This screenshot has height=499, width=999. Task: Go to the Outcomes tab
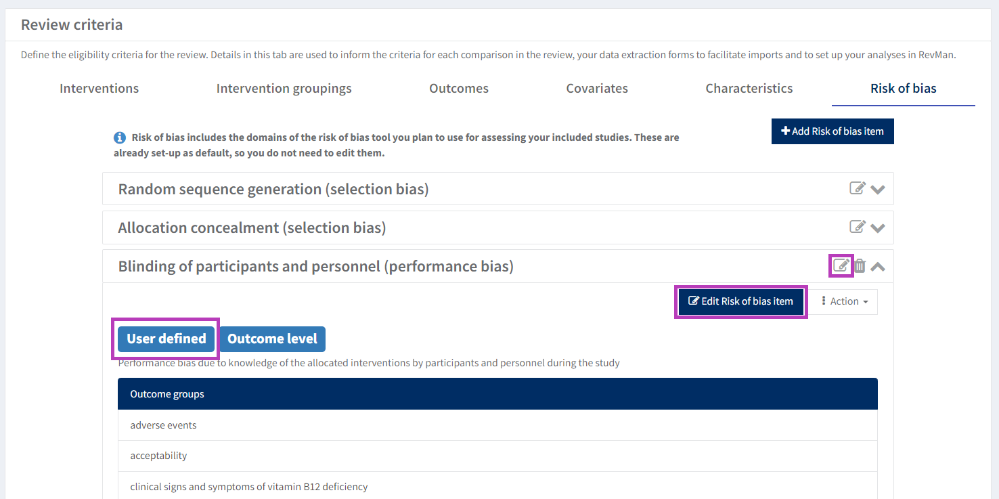[x=458, y=89]
